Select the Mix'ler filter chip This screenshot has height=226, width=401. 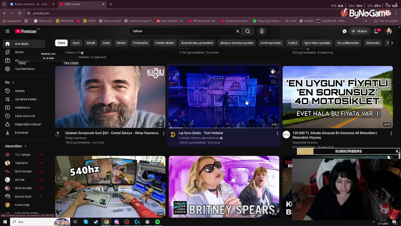pyautogui.click(x=121, y=43)
